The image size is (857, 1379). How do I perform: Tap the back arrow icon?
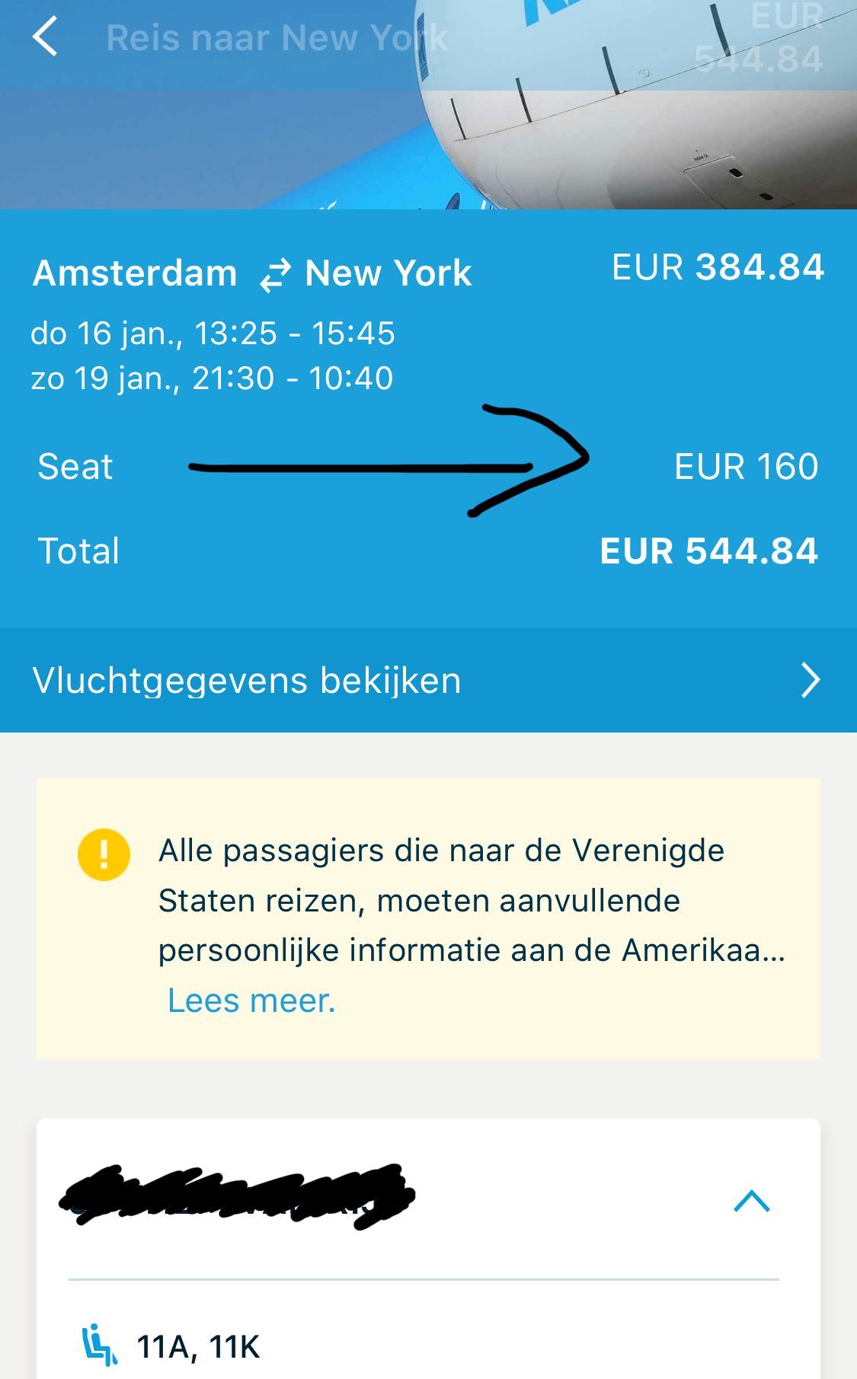pos(45,37)
